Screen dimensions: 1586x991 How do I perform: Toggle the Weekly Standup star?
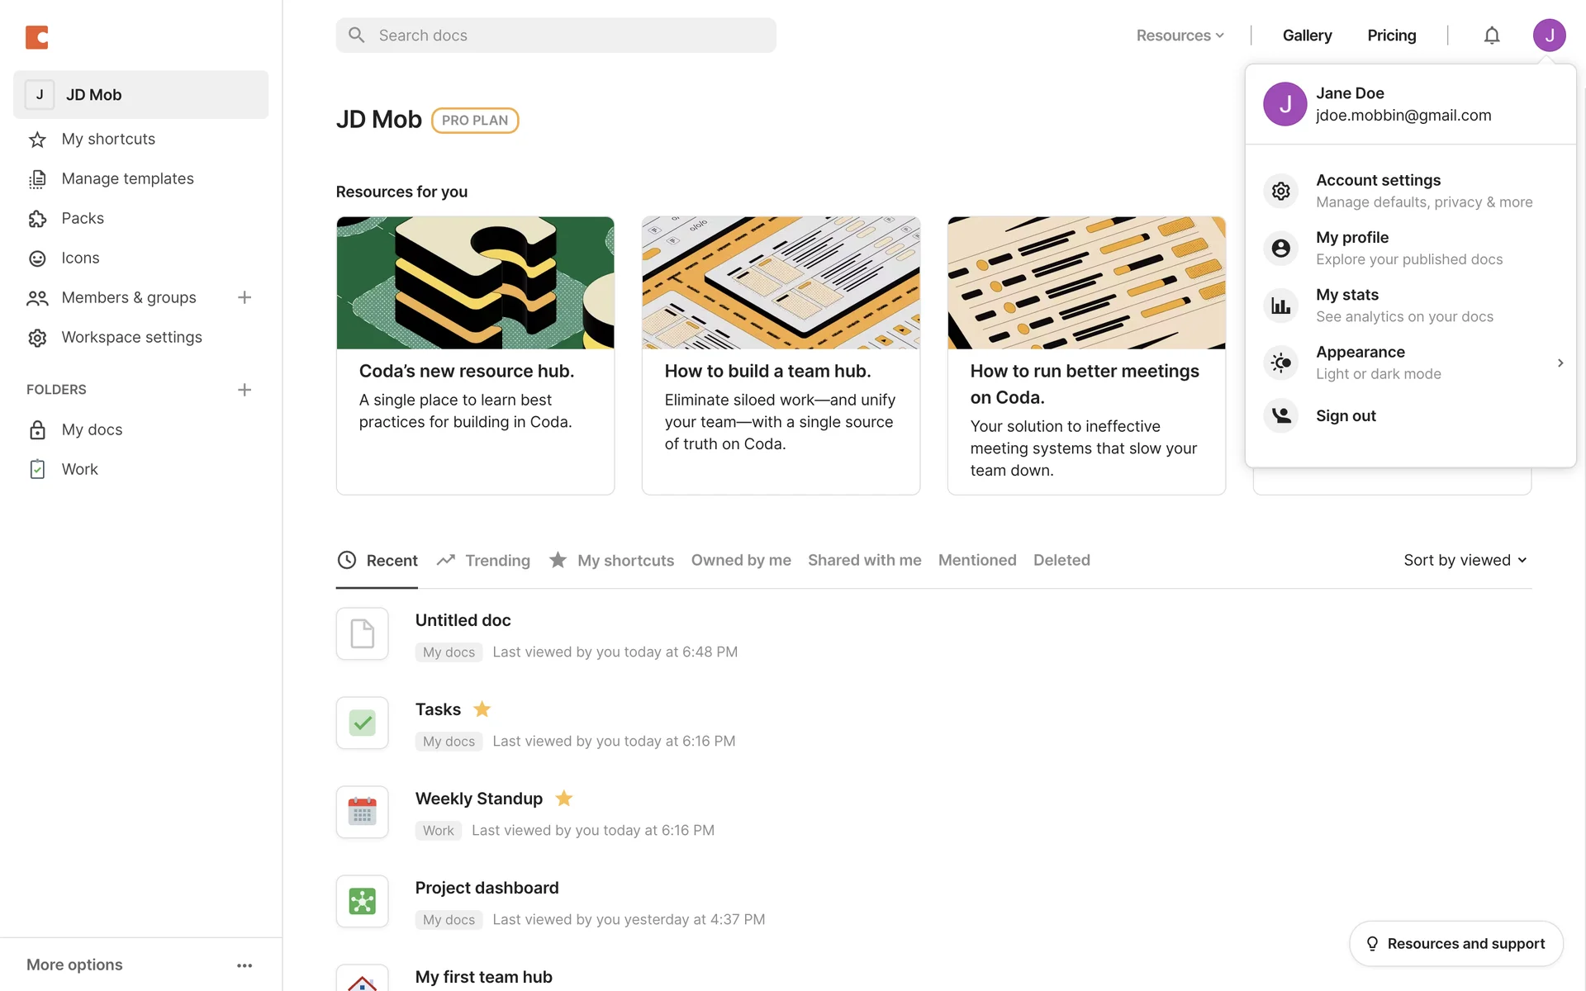click(564, 799)
